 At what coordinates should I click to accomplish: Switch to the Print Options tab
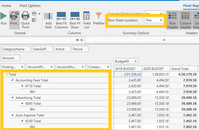[30, 6]
